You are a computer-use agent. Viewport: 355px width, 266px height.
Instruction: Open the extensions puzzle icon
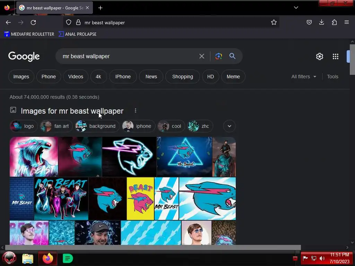pyautogui.click(x=334, y=22)
